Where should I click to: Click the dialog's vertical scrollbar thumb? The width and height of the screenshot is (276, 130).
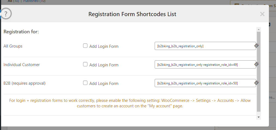pyautogui.click(x=259, y=72)
